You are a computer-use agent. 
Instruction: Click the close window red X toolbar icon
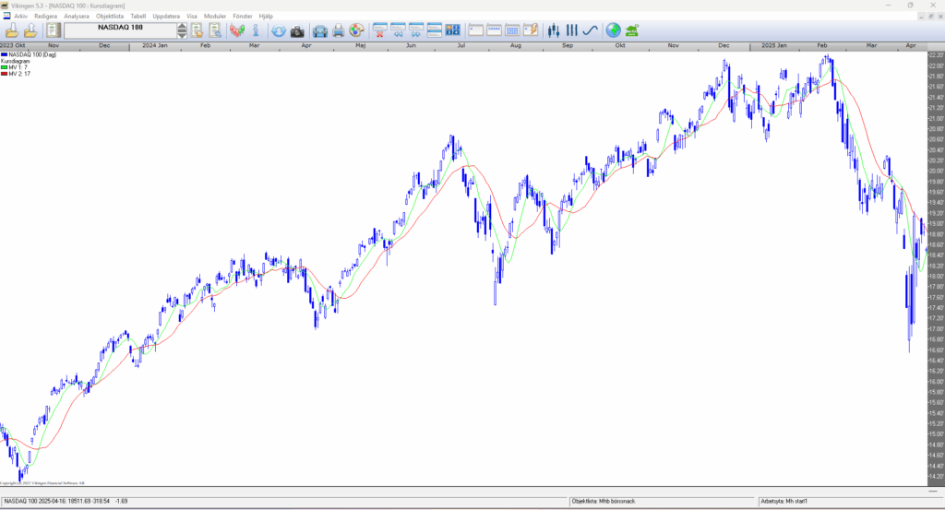pyautogui.click(x=379, y=30)
